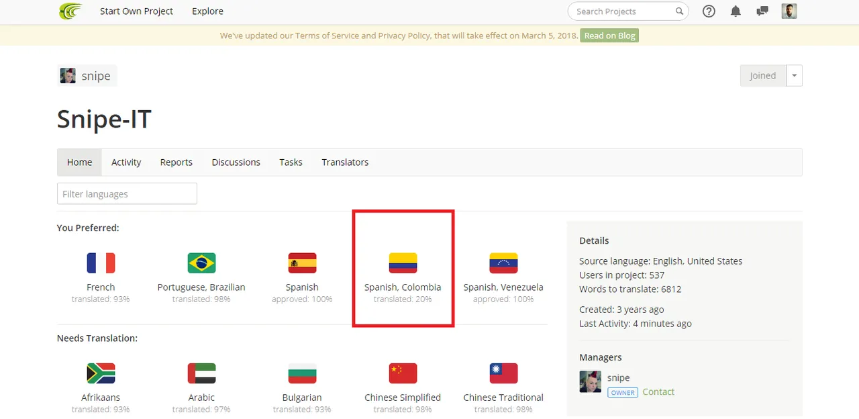859x419 pixels.
Task: Open the Spanish, Venezuela language link
Action: pyautogui.click(x=503, y=287)
